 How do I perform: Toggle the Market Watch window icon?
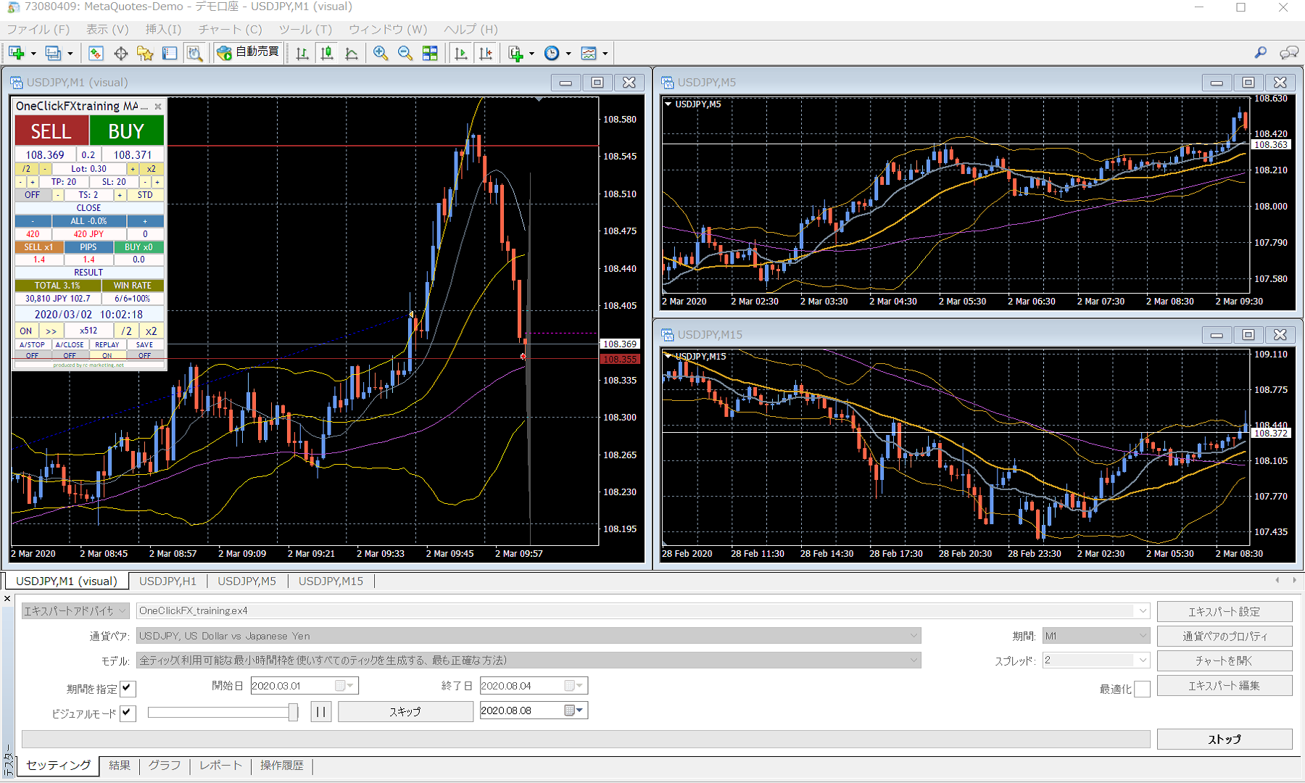(96, 53)
